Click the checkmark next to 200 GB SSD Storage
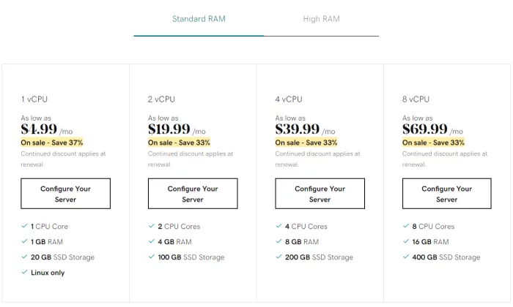The width and height of the screenshot is (513, 307). (x=278, y=257)
